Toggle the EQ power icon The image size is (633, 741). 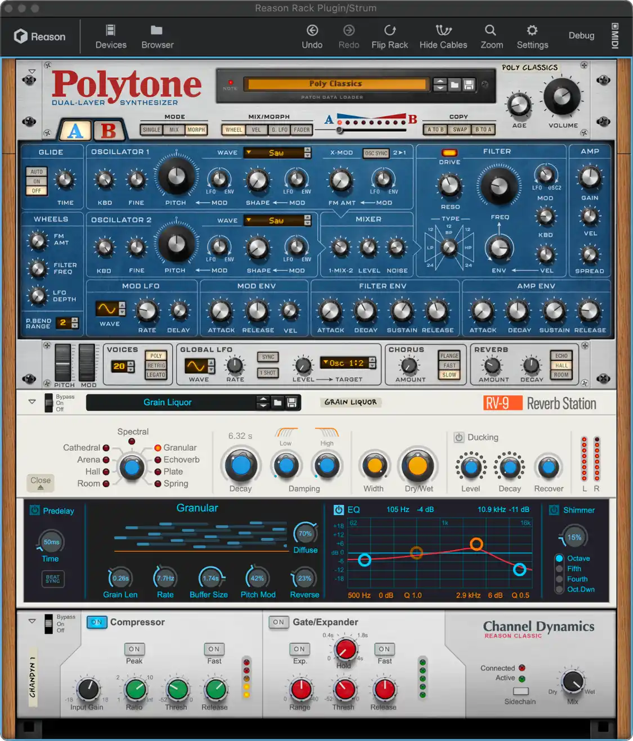pos(339,510)
